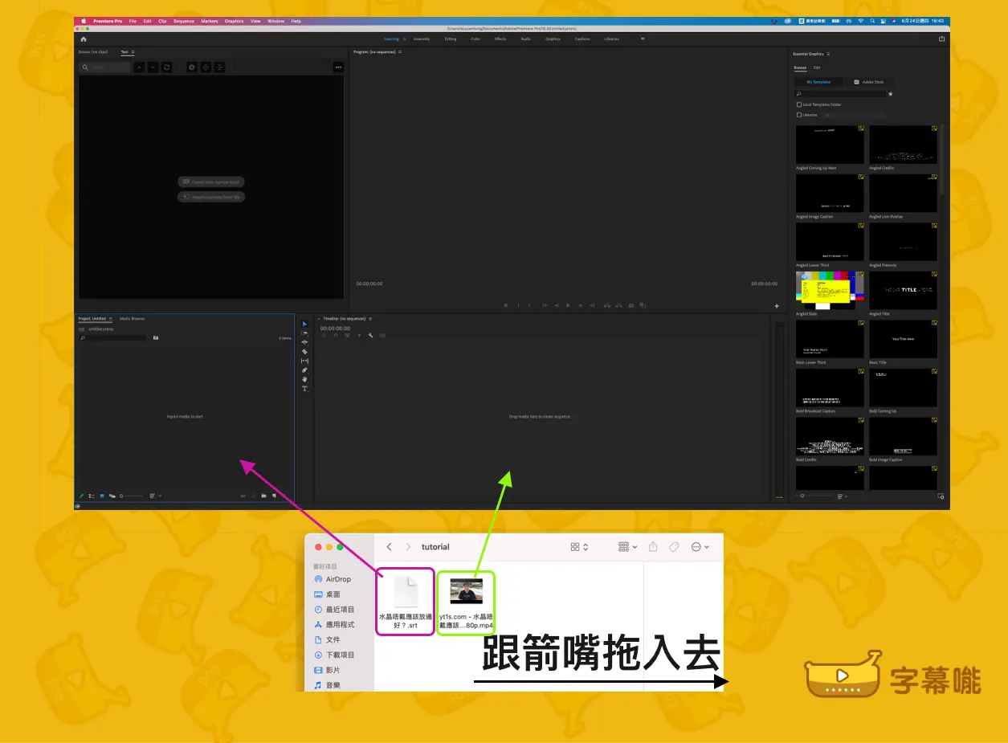Image resolution: width=1008 pixels, height=743 pixels.
Task: Open the Text panel three-dots menu
Action: pos(338,67)
